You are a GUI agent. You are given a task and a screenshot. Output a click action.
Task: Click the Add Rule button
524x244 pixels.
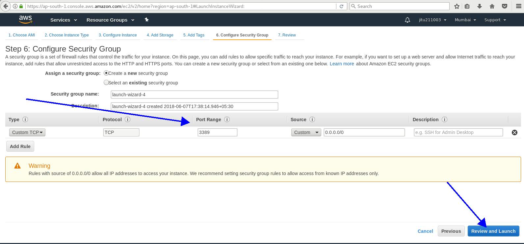(20, 146)
